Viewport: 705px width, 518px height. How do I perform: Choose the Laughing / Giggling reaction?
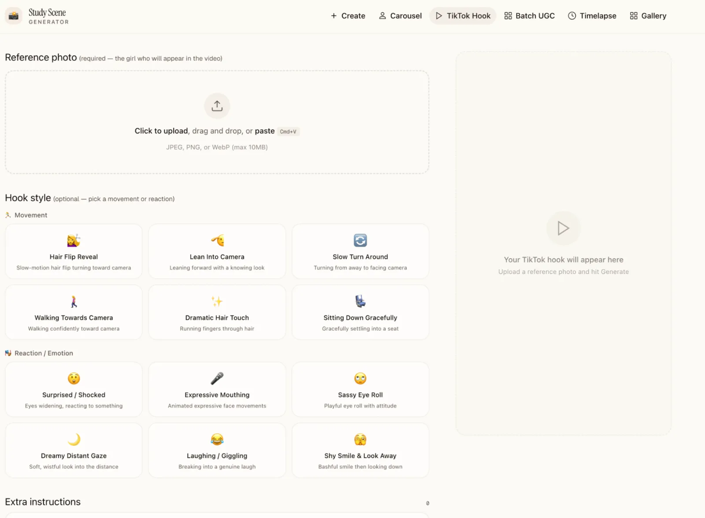coord(217,450)
